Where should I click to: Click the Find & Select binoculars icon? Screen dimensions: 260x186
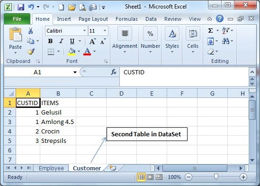coord(226,41)
